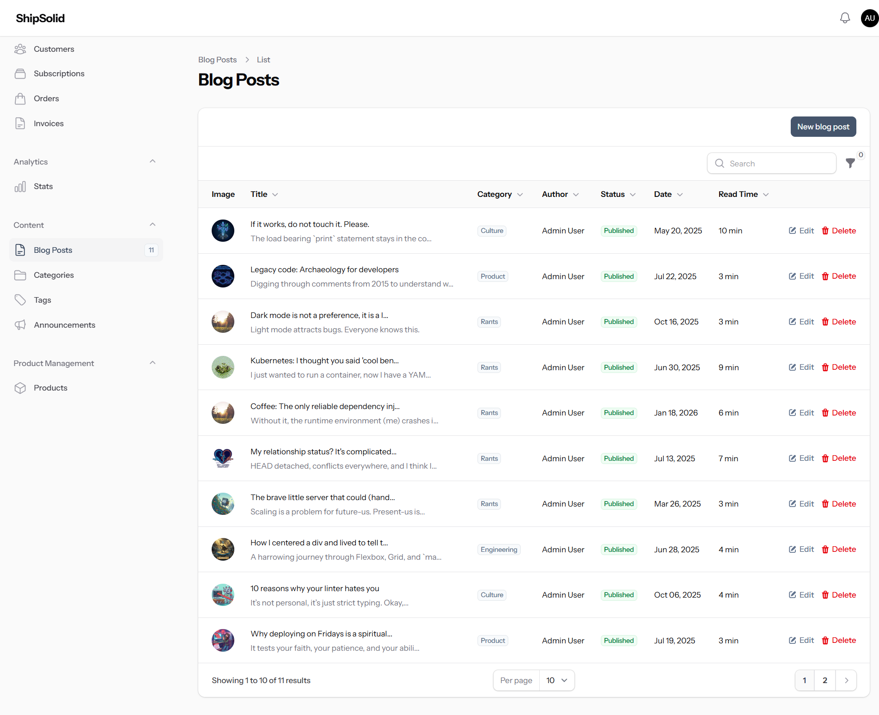Click the Stats chart icon
879x715 pixels.
tap(20, 186)
